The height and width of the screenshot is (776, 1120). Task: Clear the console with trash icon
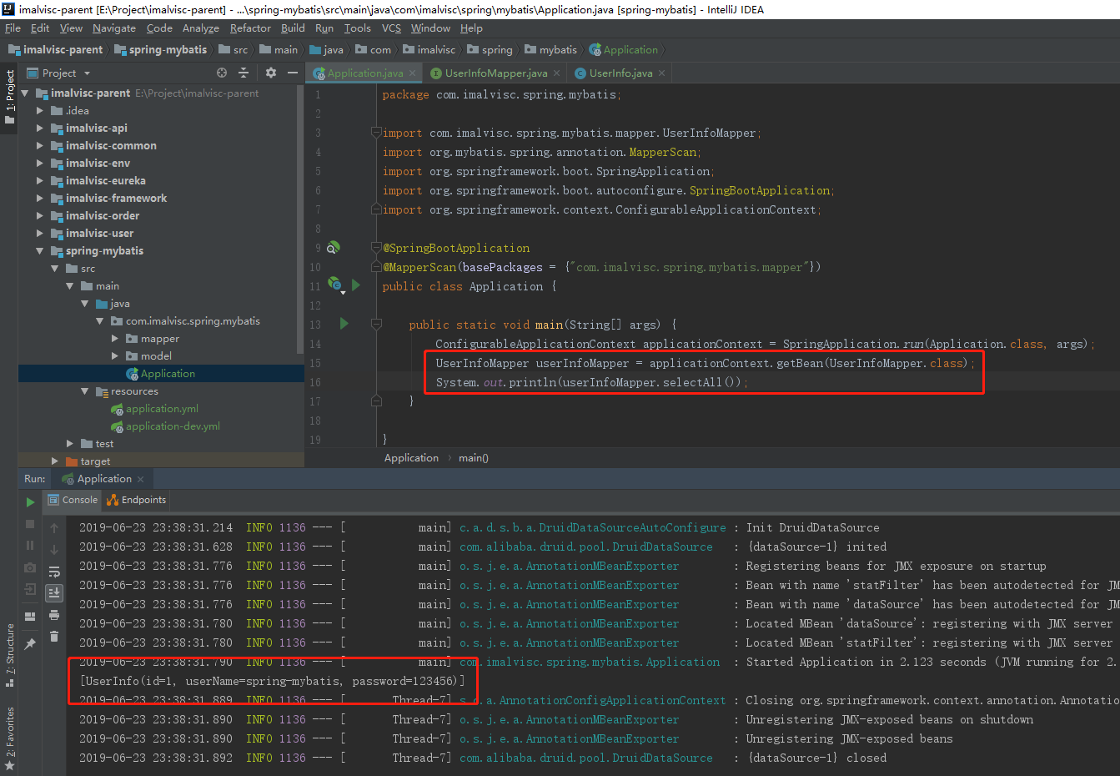point(54,637)
